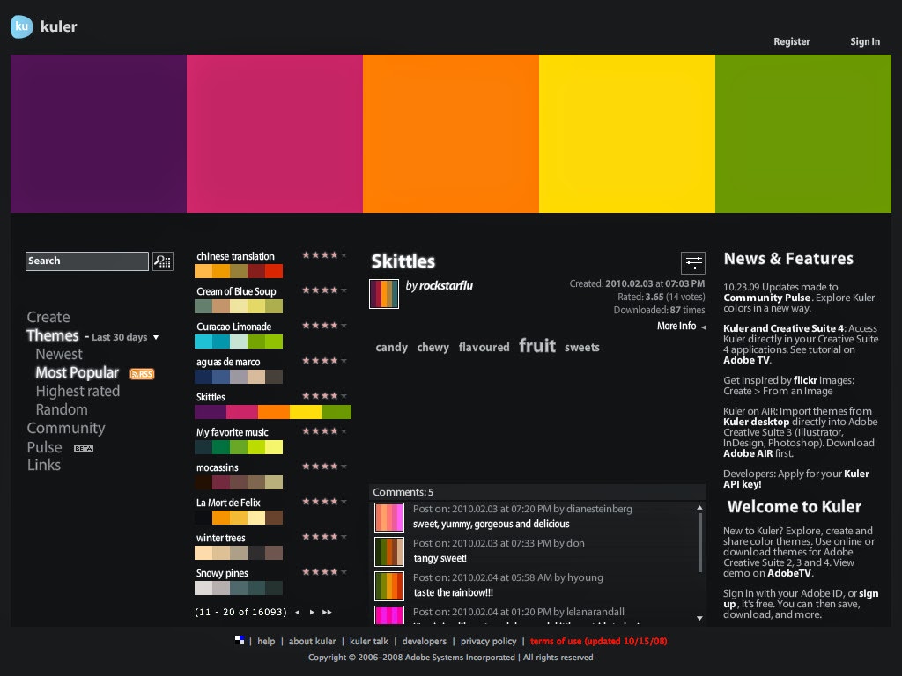Click the 'privacy policy' footer link
The width and height of the screenshot is (902, 676).
tap(488, 641)
